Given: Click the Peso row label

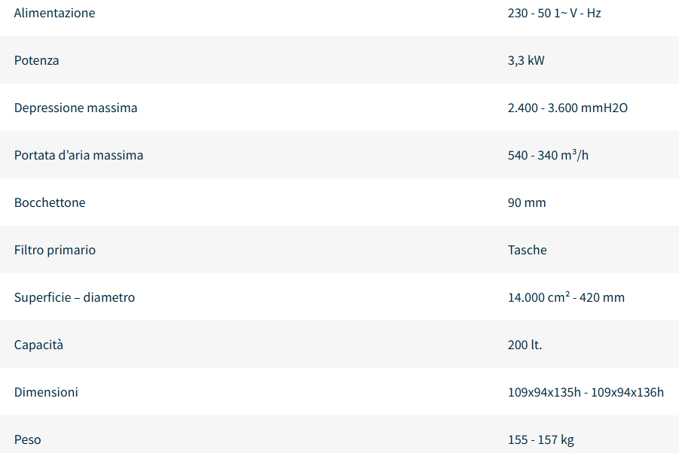Looking at the screenshot, I should click(27, 440).
